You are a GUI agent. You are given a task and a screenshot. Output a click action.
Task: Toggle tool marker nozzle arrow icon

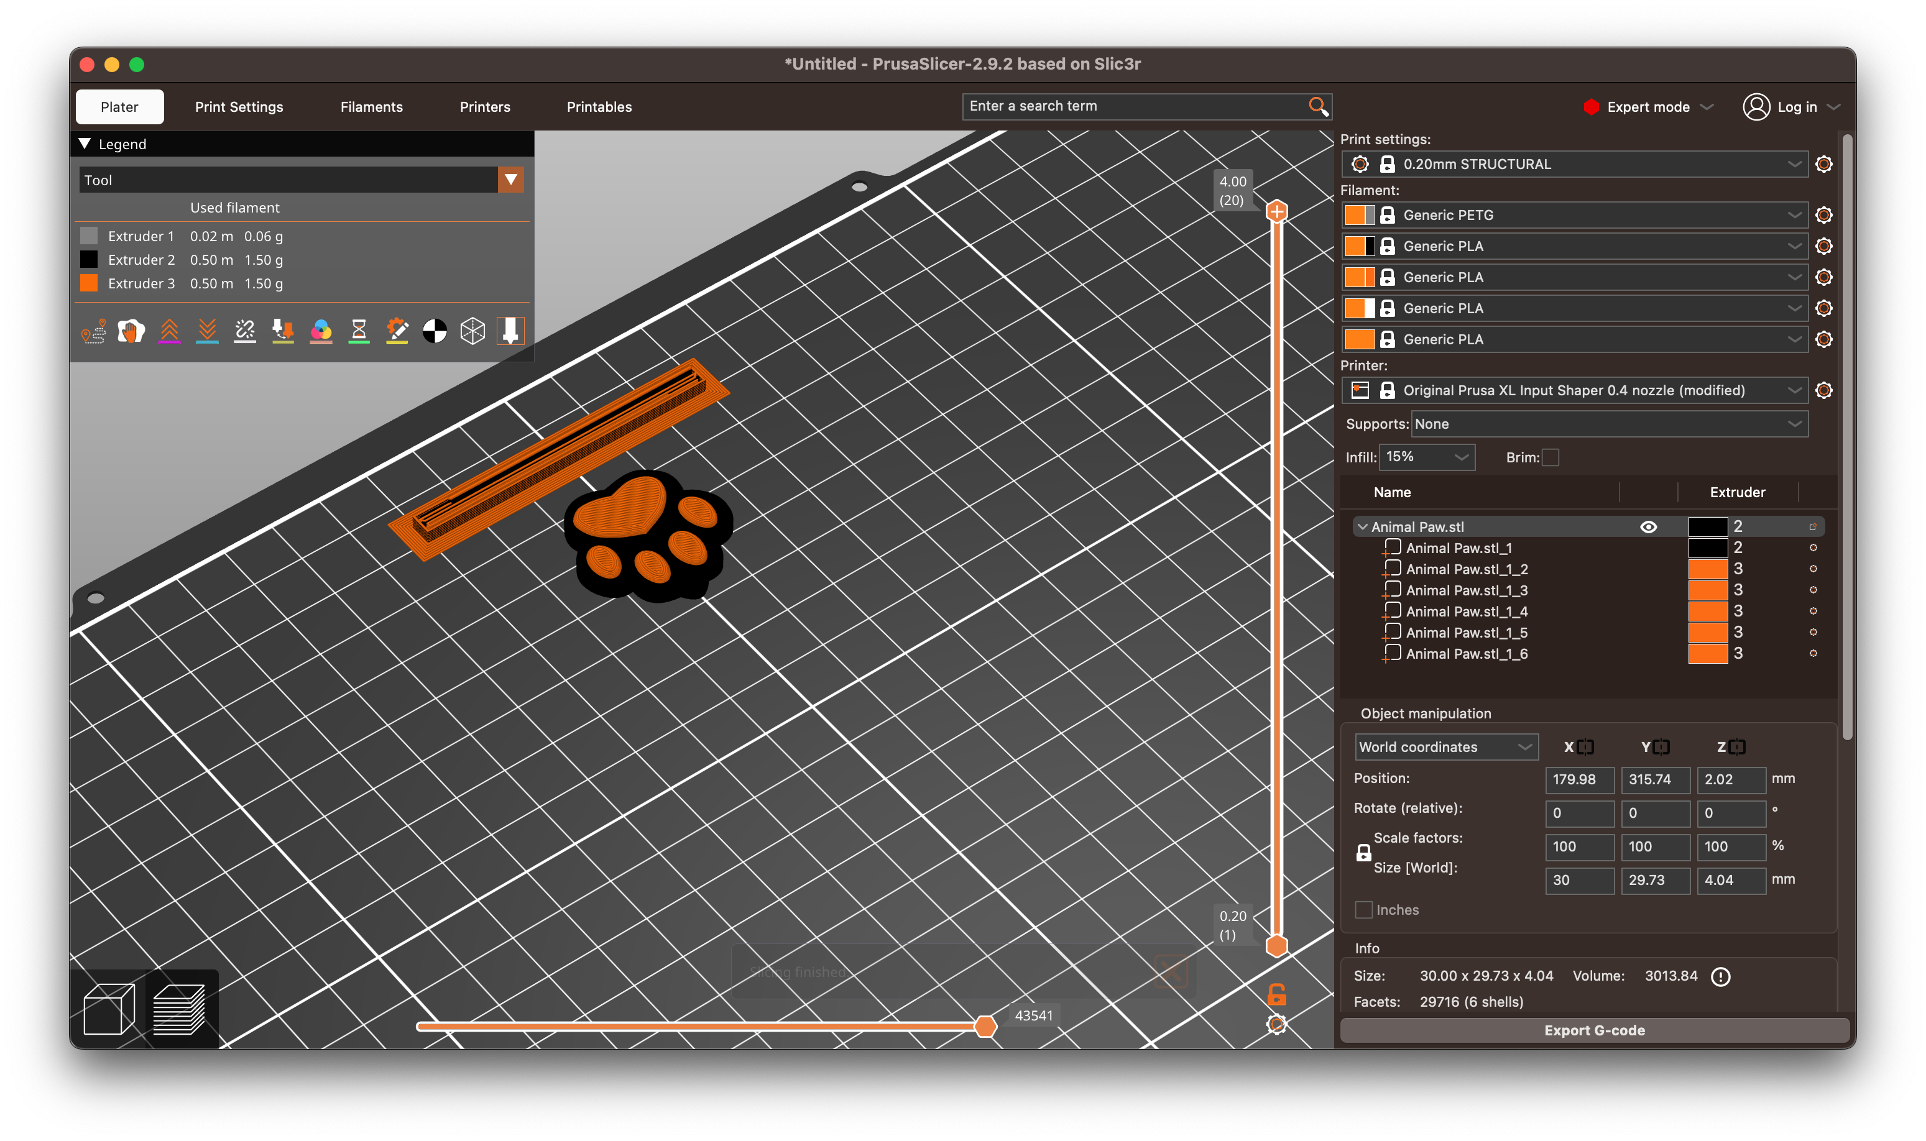510,331
